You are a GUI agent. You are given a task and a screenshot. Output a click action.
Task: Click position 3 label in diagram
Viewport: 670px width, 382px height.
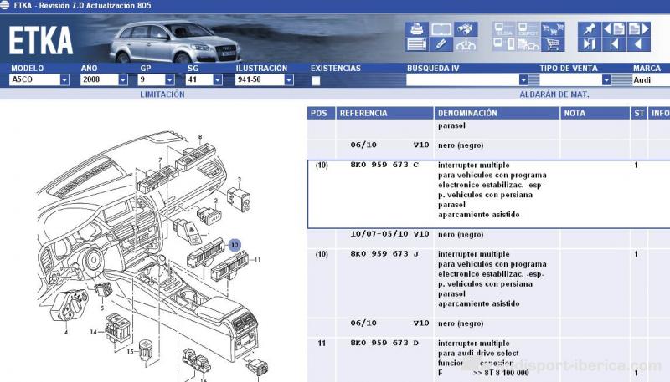point(240,180)
